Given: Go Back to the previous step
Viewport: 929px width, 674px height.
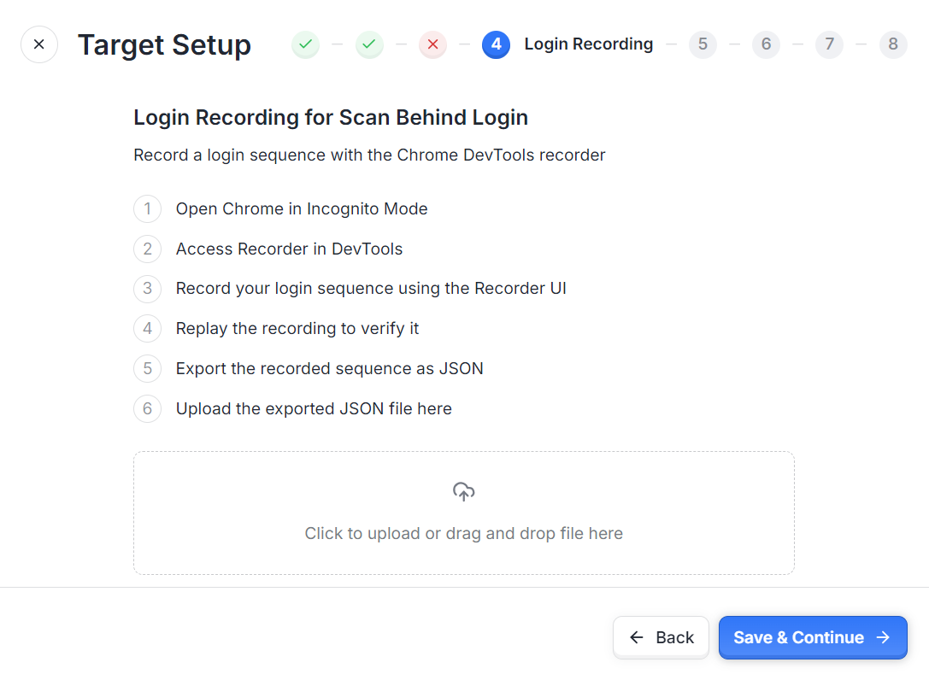Looking at the screenshot, I should [661, 637].
